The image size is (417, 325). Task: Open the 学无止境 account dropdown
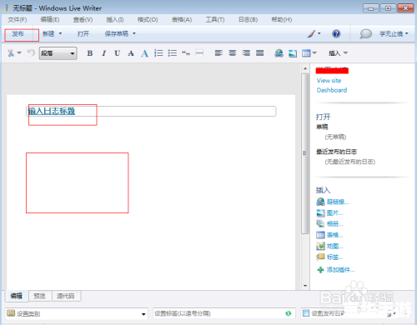pyautogui.click(x=394, y=34)
